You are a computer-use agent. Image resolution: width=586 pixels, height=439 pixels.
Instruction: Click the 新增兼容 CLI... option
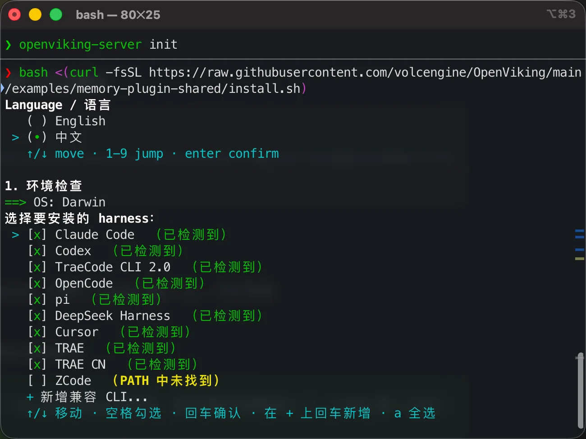pos(94,397)
